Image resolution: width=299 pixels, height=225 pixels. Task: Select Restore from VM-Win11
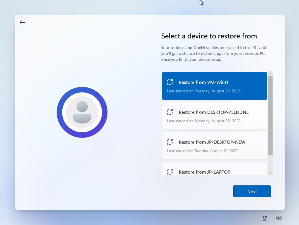(x=214, y=86)
